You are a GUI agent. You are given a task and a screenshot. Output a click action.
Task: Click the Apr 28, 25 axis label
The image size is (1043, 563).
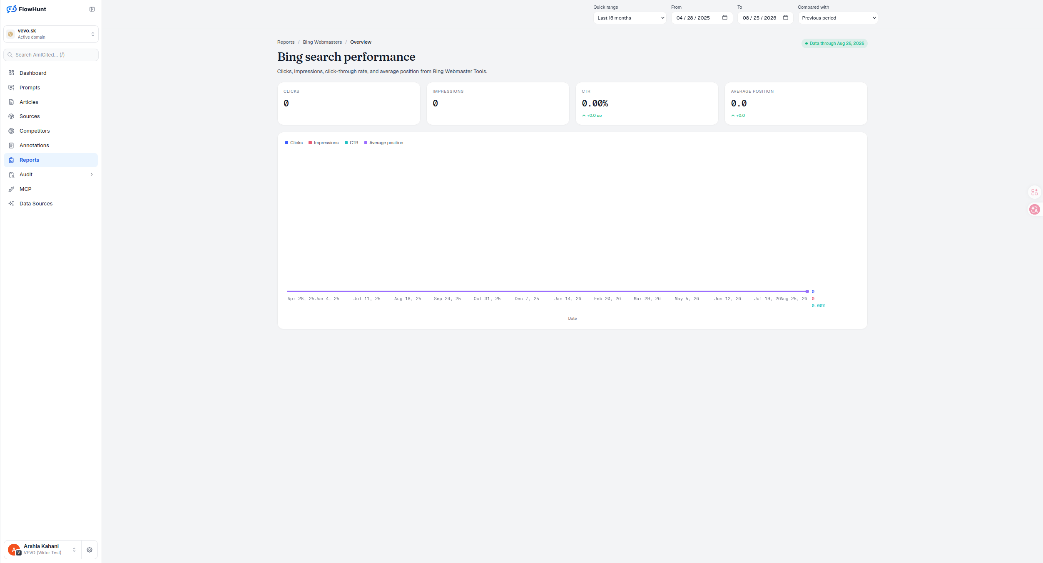tap(301, 299)
